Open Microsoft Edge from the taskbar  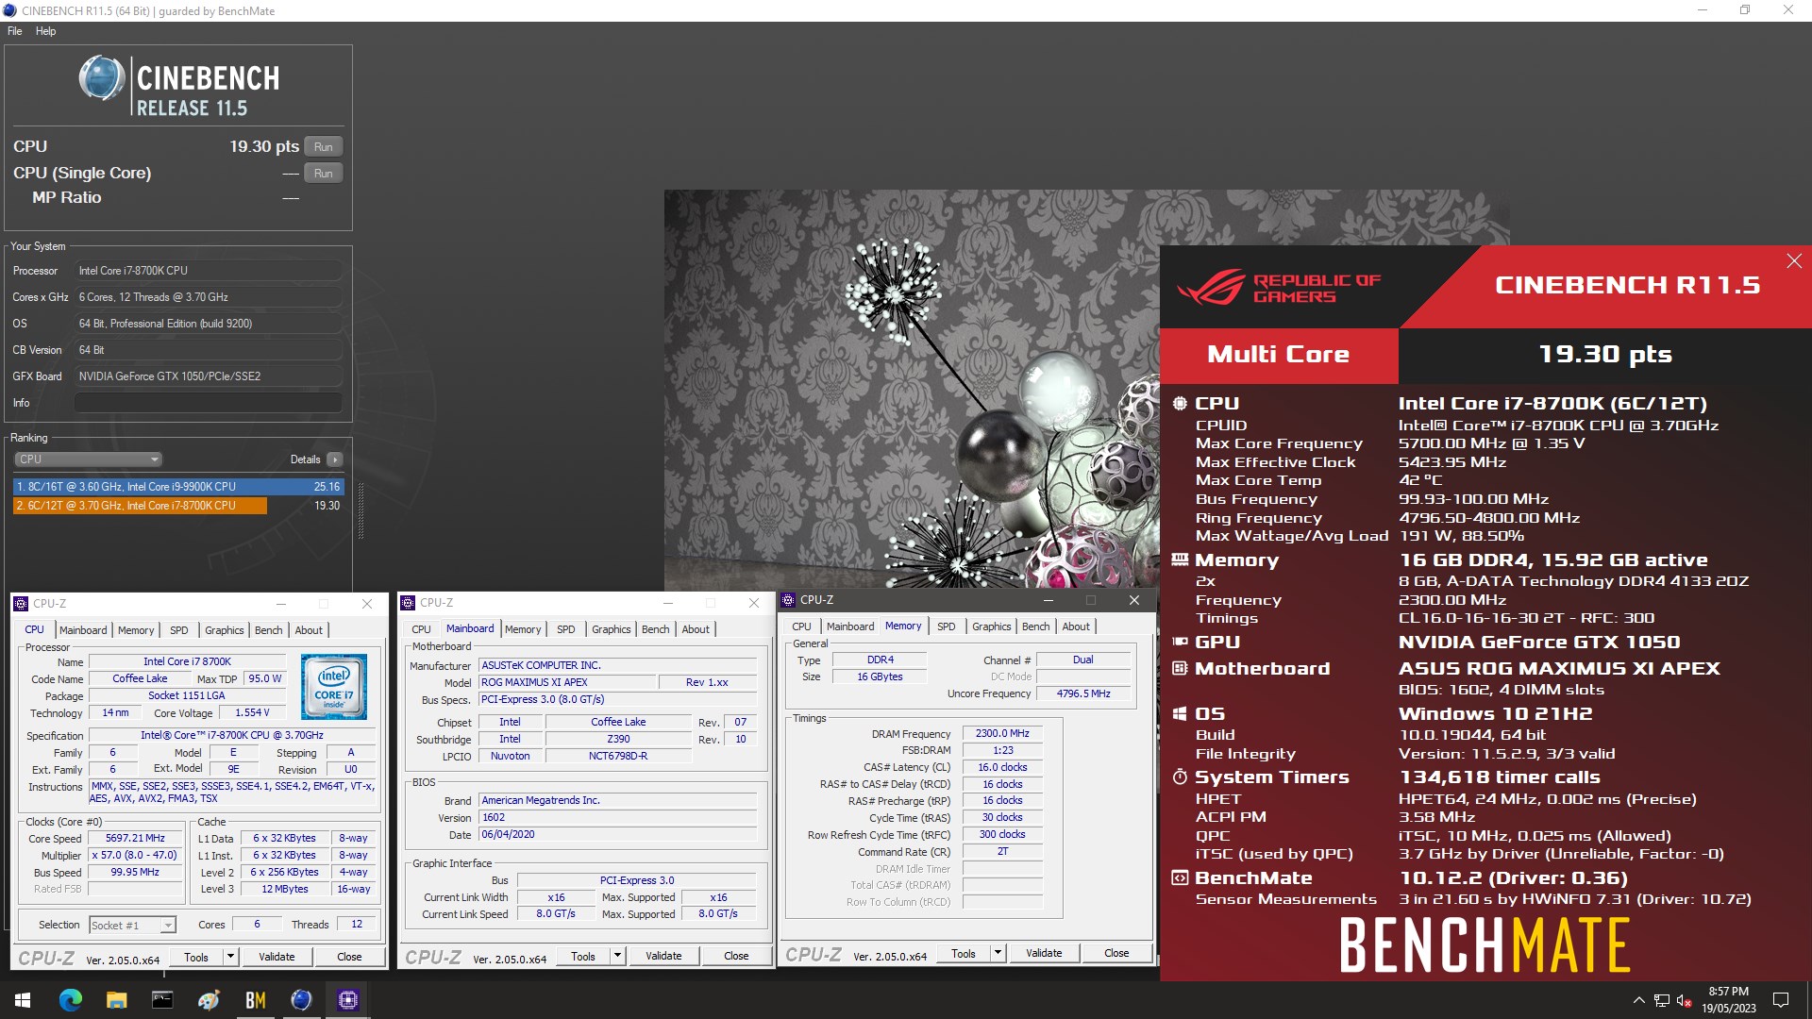click(x=71, y=1000)
